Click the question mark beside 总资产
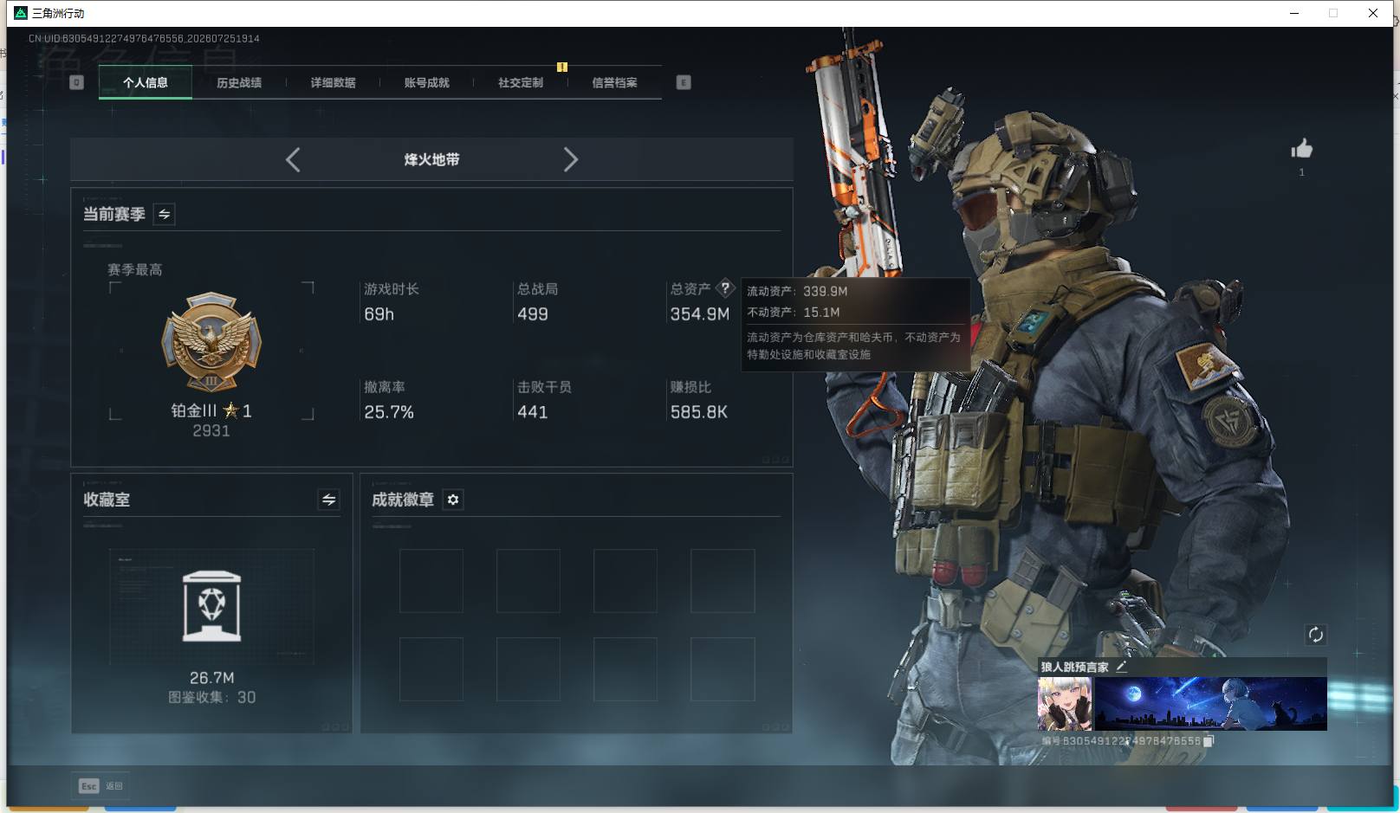The height and width of the screenshot is (813, 1400). click(725, 288)
